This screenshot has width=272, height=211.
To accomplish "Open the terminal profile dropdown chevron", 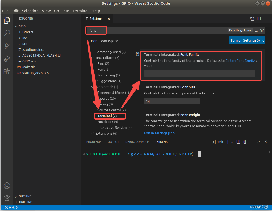I will coord(232,142).
